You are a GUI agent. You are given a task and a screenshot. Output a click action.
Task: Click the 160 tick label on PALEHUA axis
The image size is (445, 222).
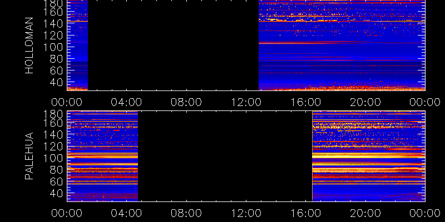[x=53, y=123]
